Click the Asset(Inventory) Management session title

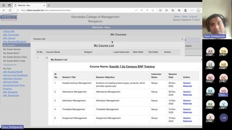[77, 83]
